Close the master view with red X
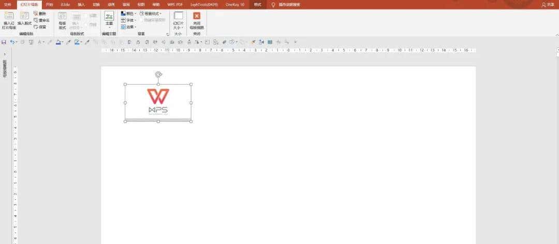The height and width of the screenshot is (244, 559). click(197, 17)
